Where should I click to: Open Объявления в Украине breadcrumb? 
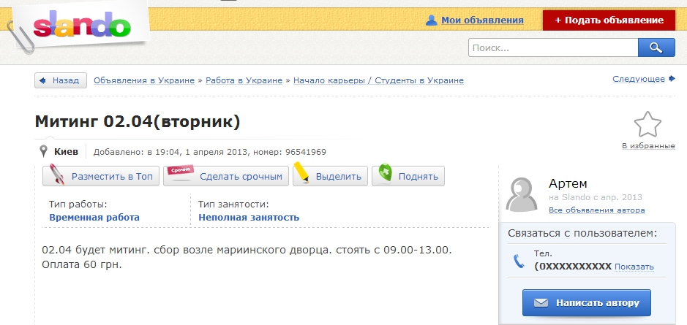coord(144,80)
